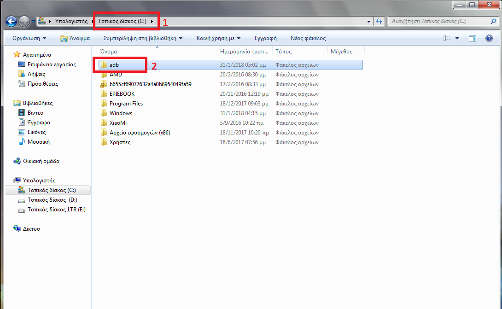This screenshot has height=309, width=502.
Task: Open the Βίντεο library
Action: (35, 113)
